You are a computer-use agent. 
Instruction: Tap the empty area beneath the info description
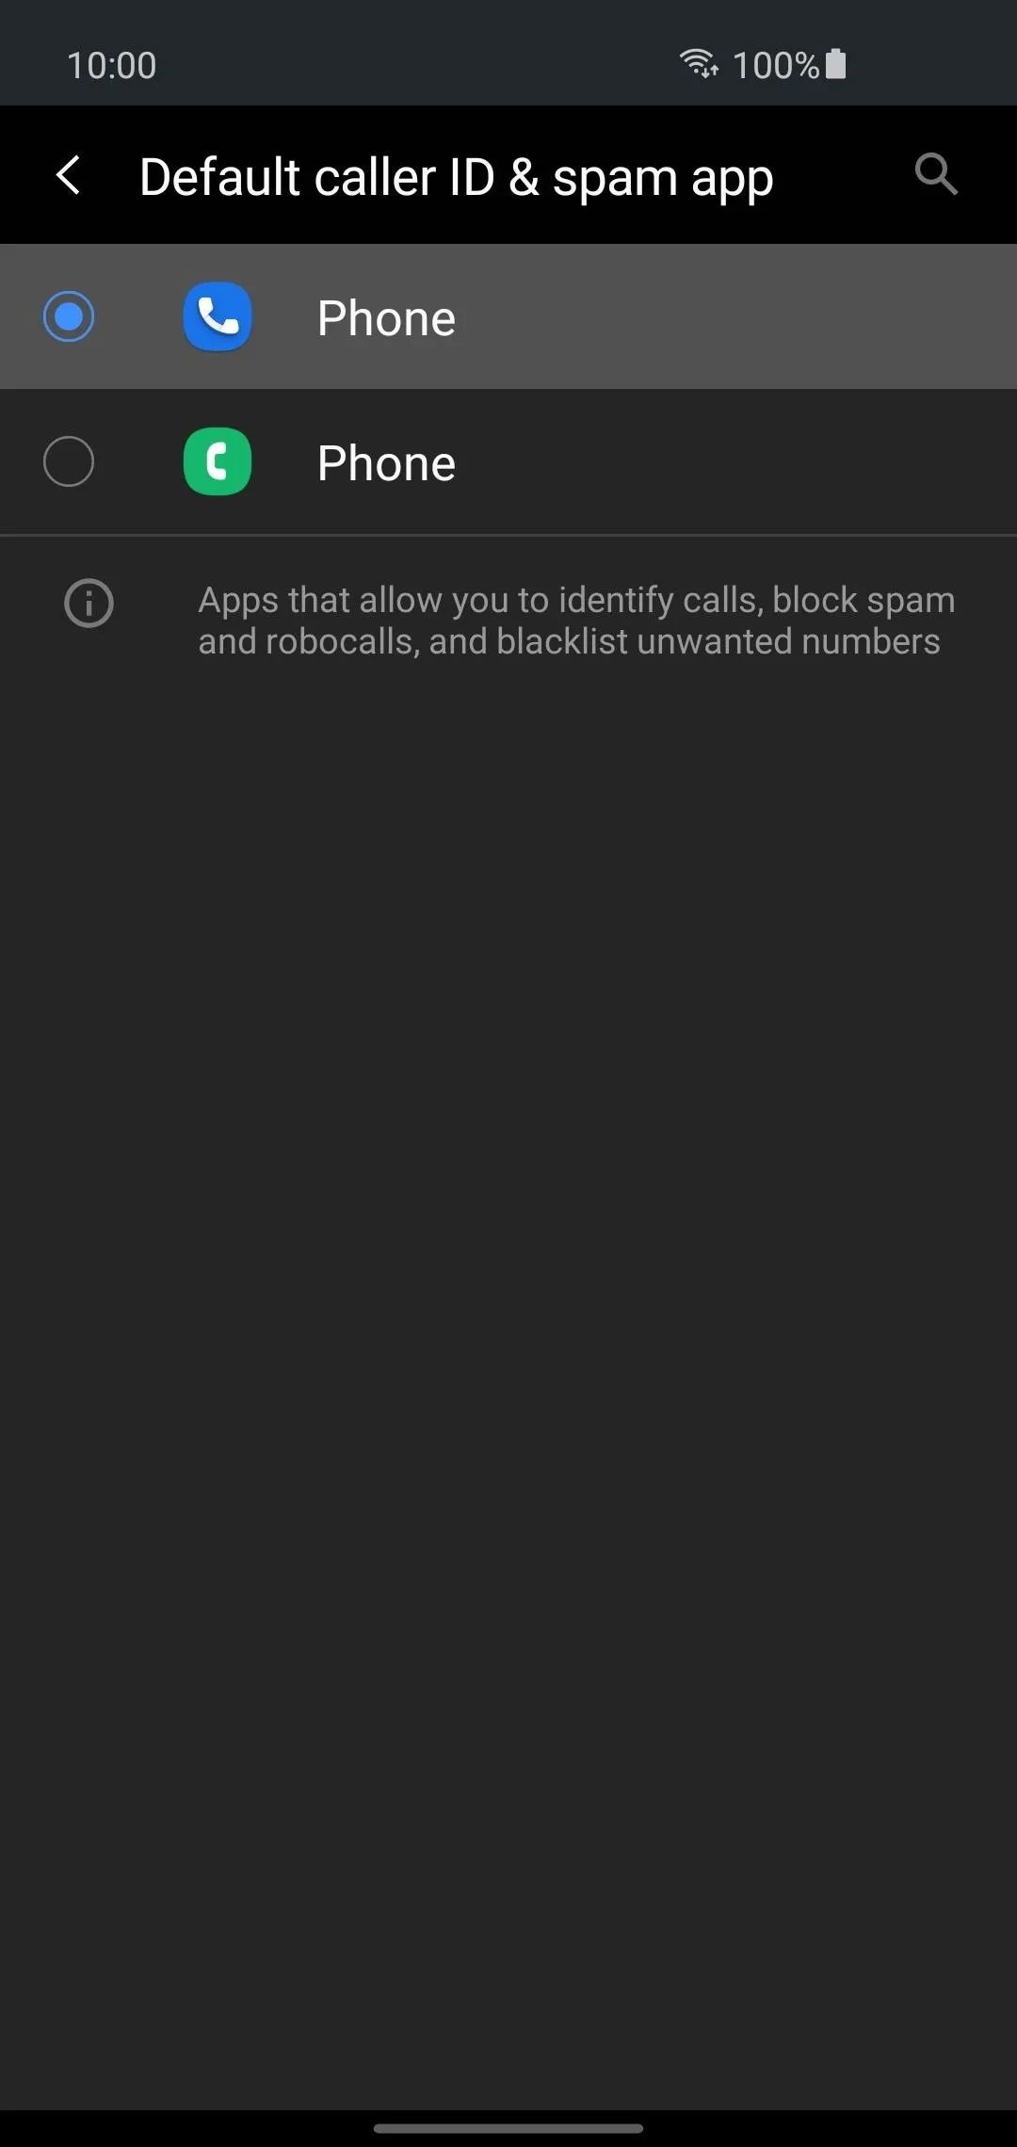tap(508, 1365)
